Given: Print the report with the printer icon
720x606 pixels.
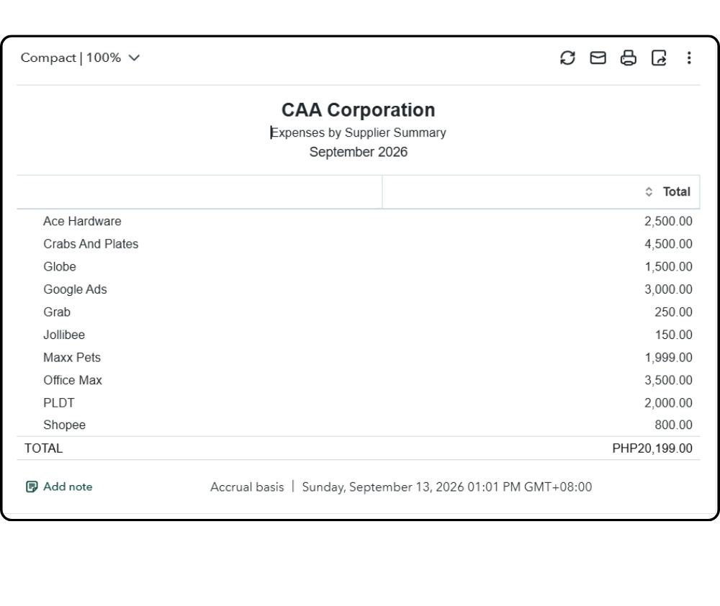Looking at the screenshot, I should [628, 58].
